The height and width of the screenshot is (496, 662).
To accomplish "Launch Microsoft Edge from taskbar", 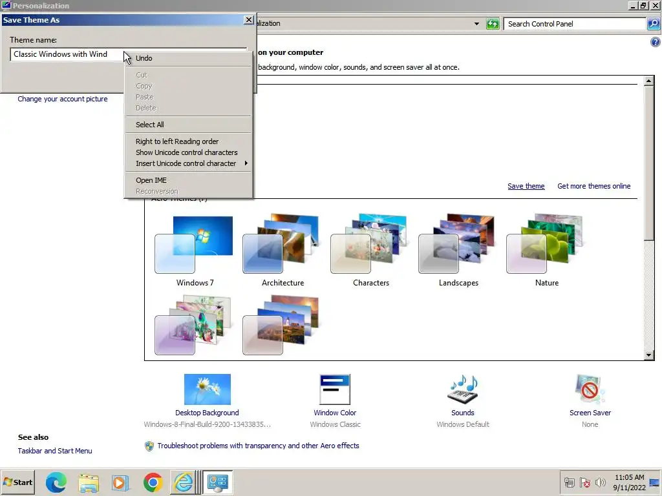I will coord(56,482).
